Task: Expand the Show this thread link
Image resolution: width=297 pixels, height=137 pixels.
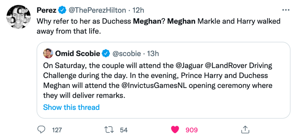Action: [71, 107]
